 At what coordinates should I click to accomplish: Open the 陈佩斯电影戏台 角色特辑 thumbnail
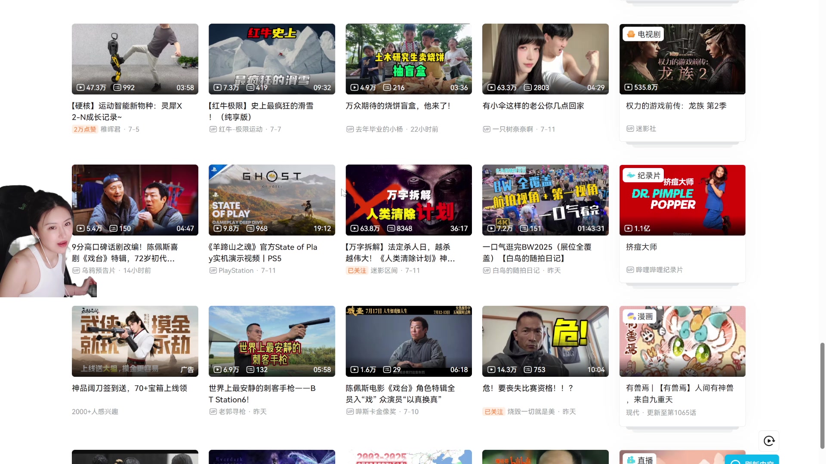[409, 341]
